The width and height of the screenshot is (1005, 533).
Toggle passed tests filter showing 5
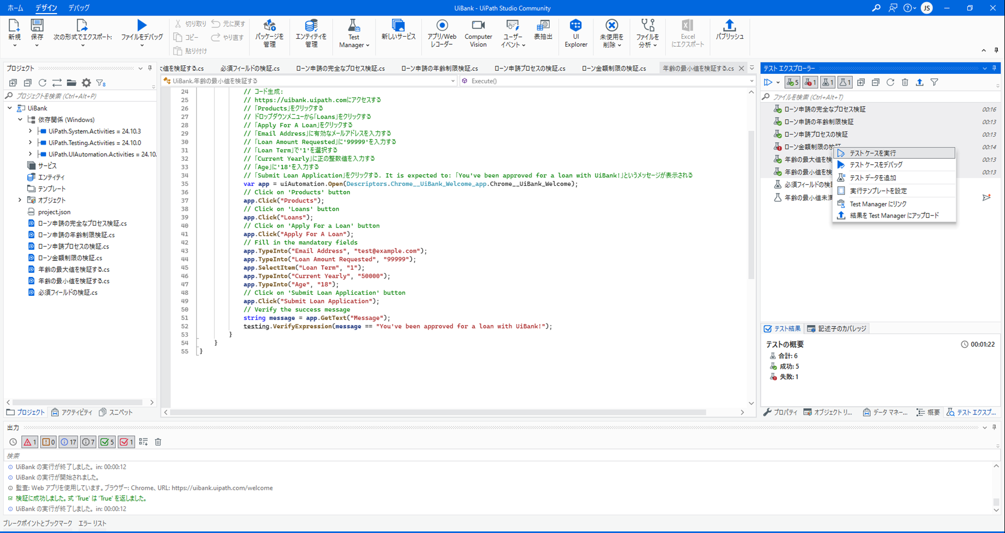pos(792,82)
